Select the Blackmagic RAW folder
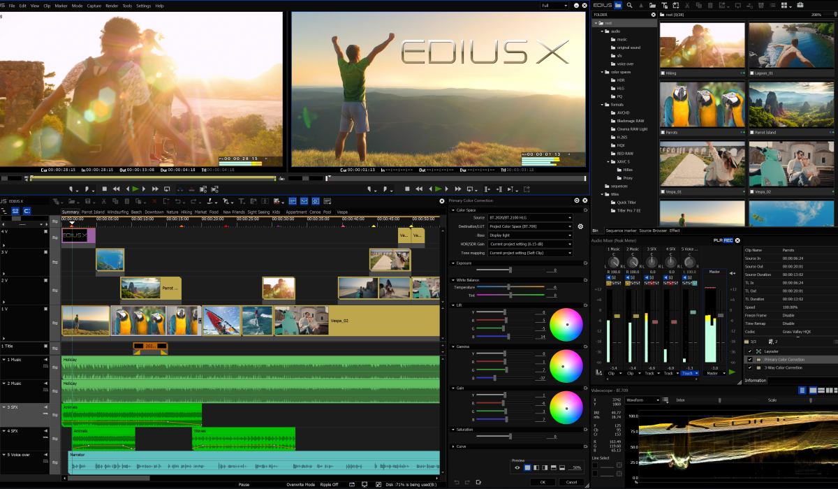838x489 pixels. [x=631, y=121]
